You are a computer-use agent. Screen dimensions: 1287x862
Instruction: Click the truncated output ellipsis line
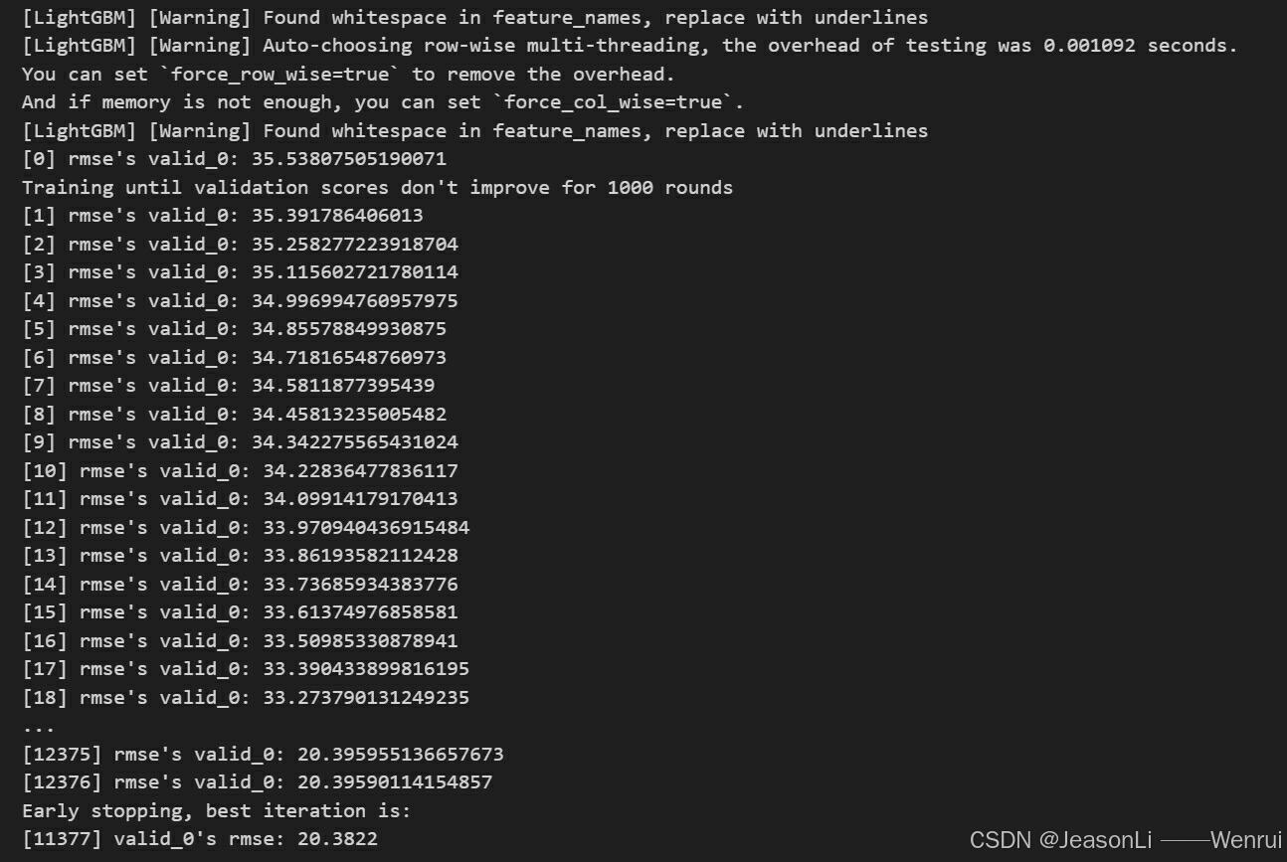(x=38, y=727)
